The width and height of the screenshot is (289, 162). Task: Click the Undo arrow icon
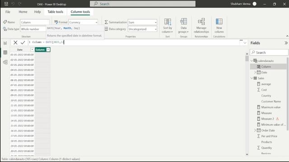pos(13,4)
